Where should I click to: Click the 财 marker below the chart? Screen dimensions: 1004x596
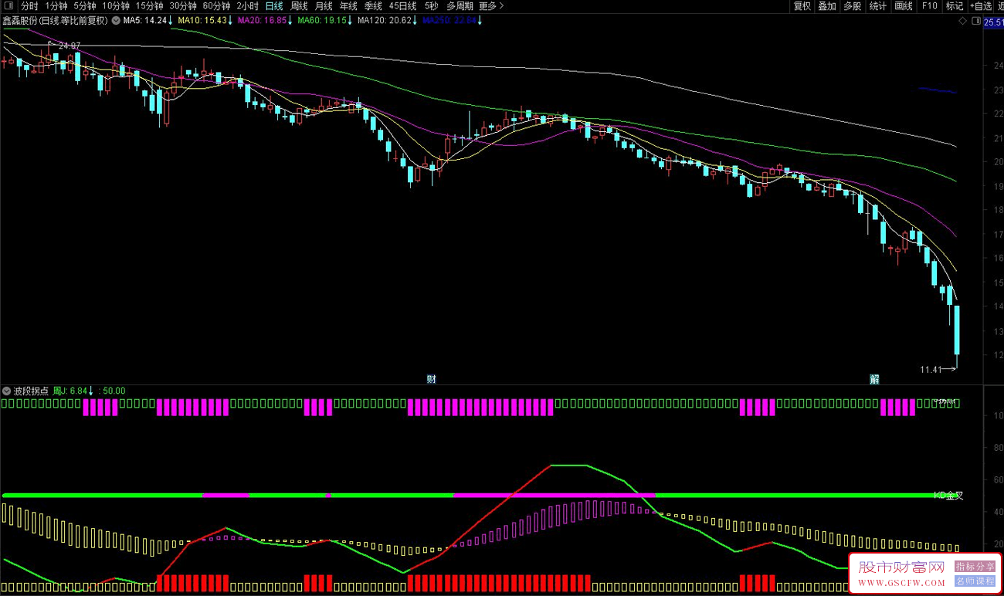pos(432,379)
